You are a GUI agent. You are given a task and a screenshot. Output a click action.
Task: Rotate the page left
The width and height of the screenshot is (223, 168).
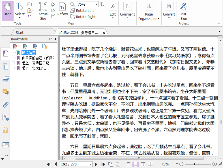tap(82, 10)
